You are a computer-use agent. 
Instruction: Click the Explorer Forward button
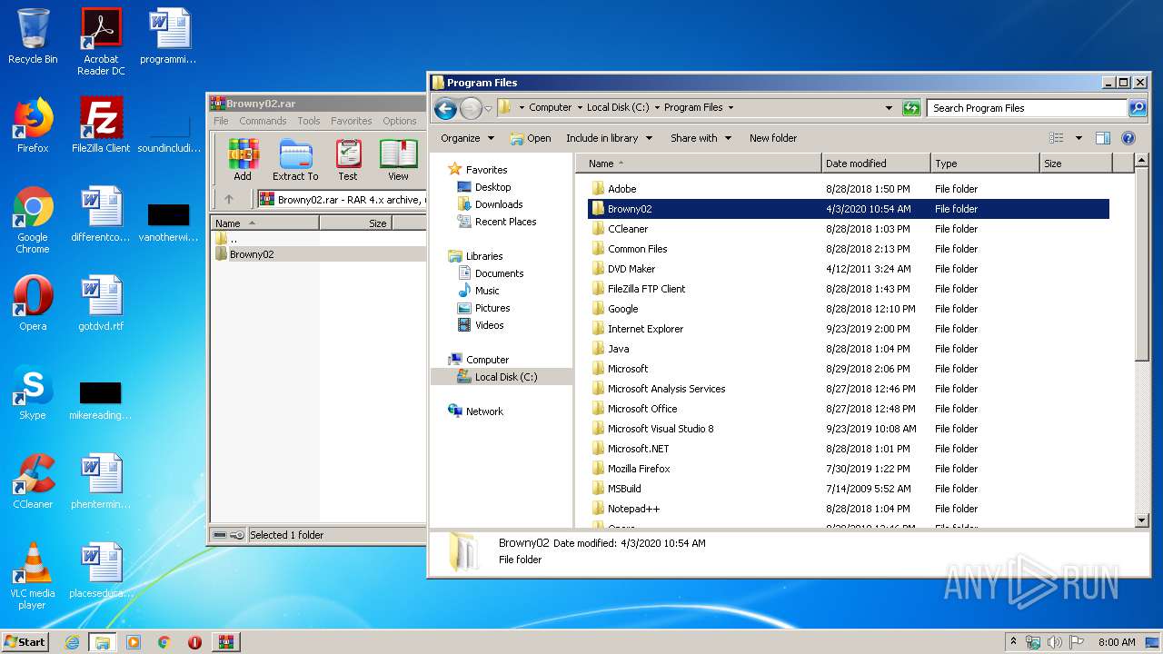[470, 109]
